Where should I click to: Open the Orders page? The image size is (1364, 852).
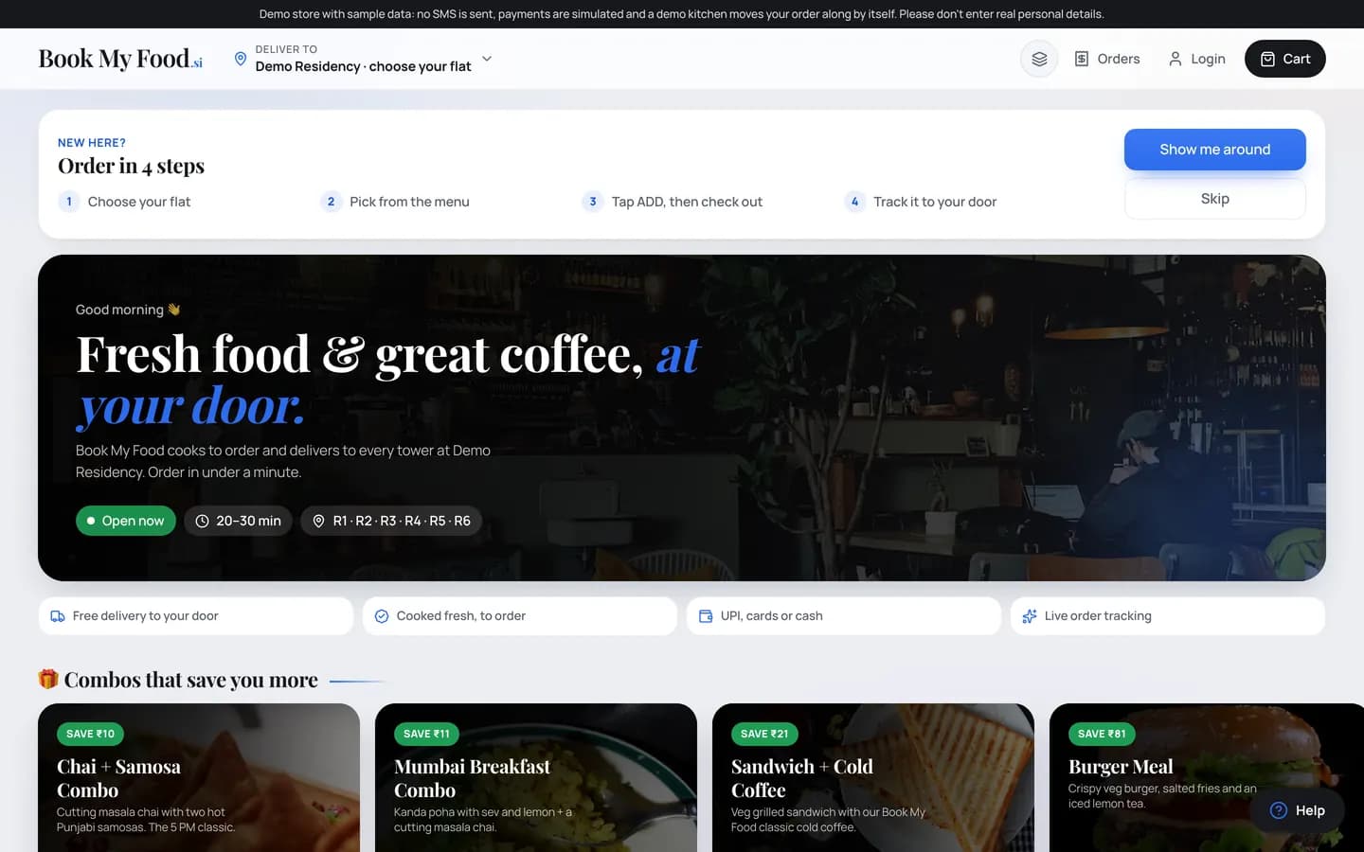coord(1107,59)
